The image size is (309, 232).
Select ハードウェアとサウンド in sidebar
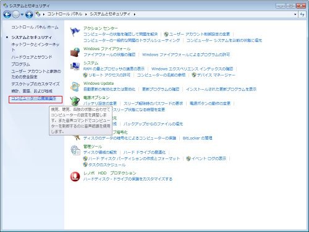click(x=32, y=57)
